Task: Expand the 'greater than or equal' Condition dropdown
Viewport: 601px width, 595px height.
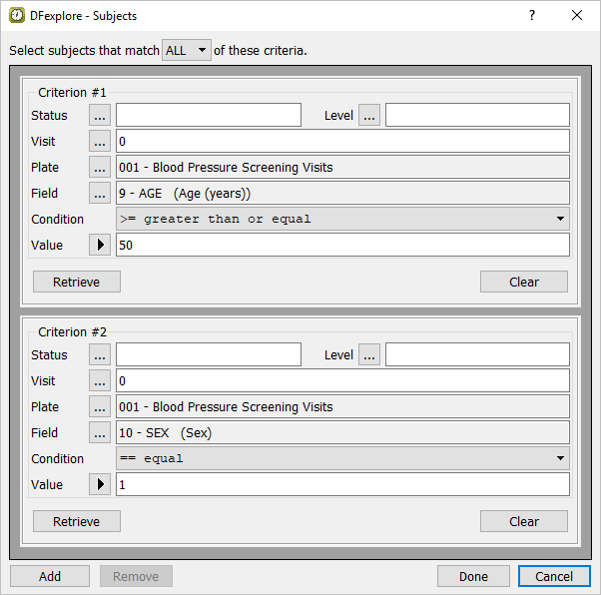Action: pos(342,220)
